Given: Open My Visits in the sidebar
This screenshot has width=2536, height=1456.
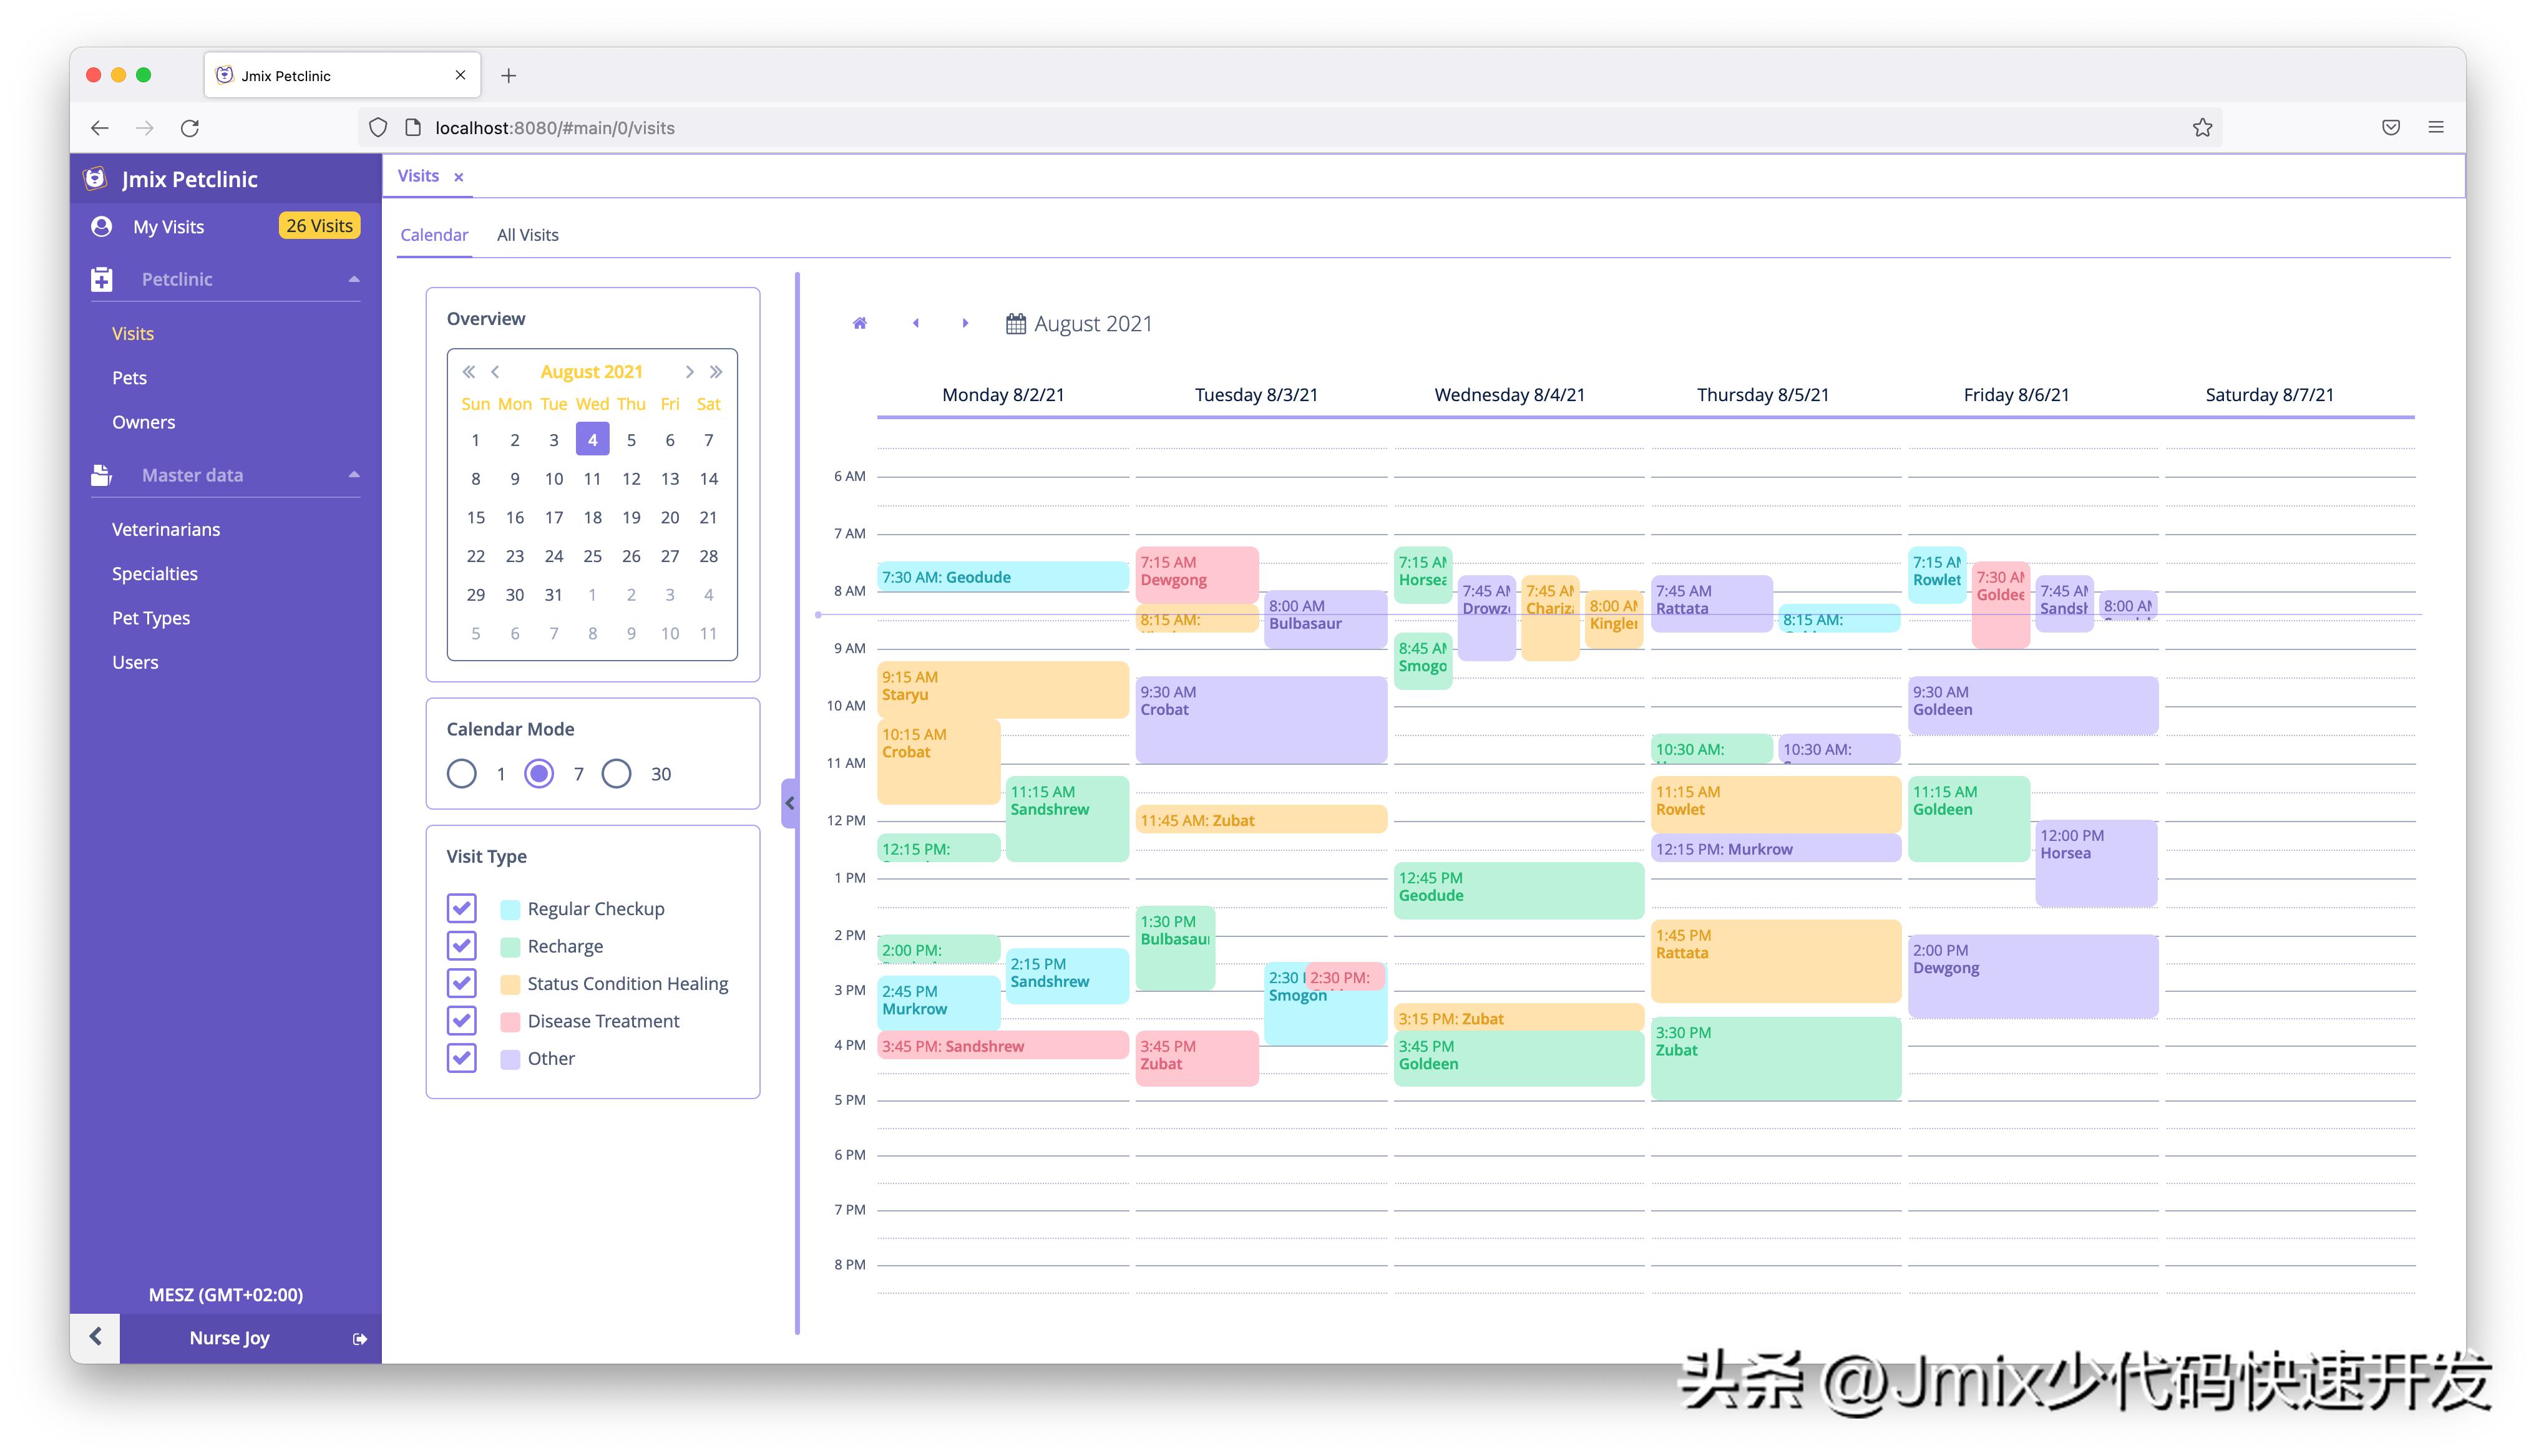Looking at the screenshot, I should point(168,227).
